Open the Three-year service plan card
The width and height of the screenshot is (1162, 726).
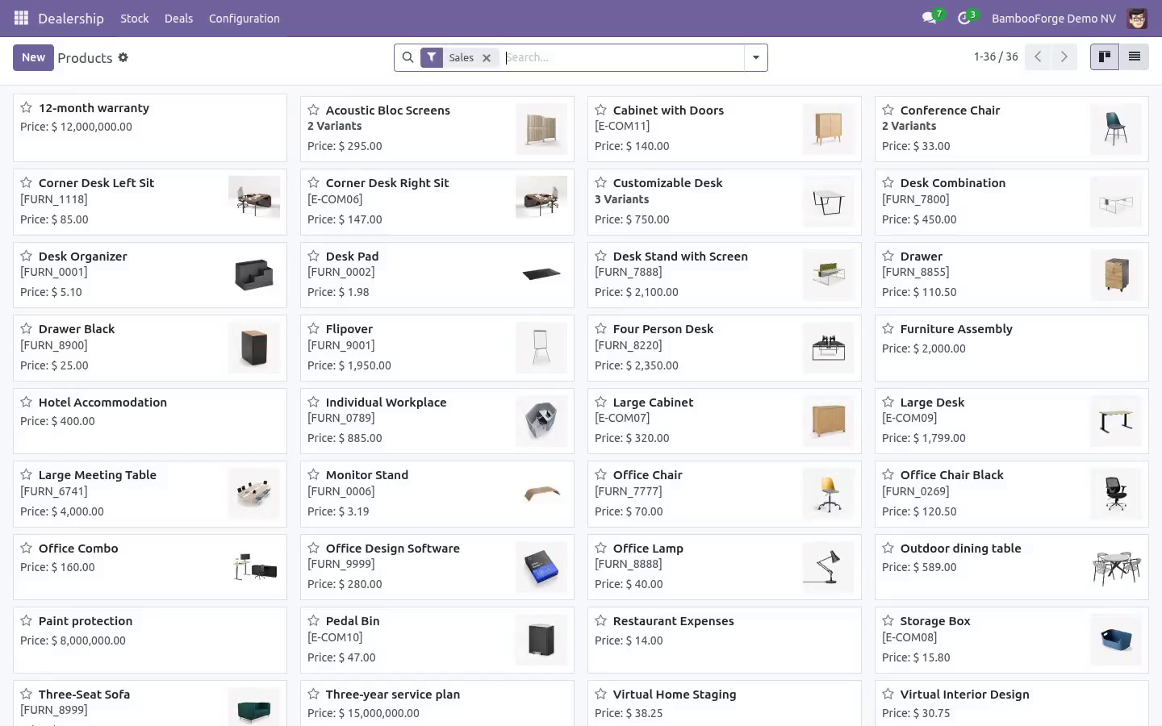(x=437, y=703)
